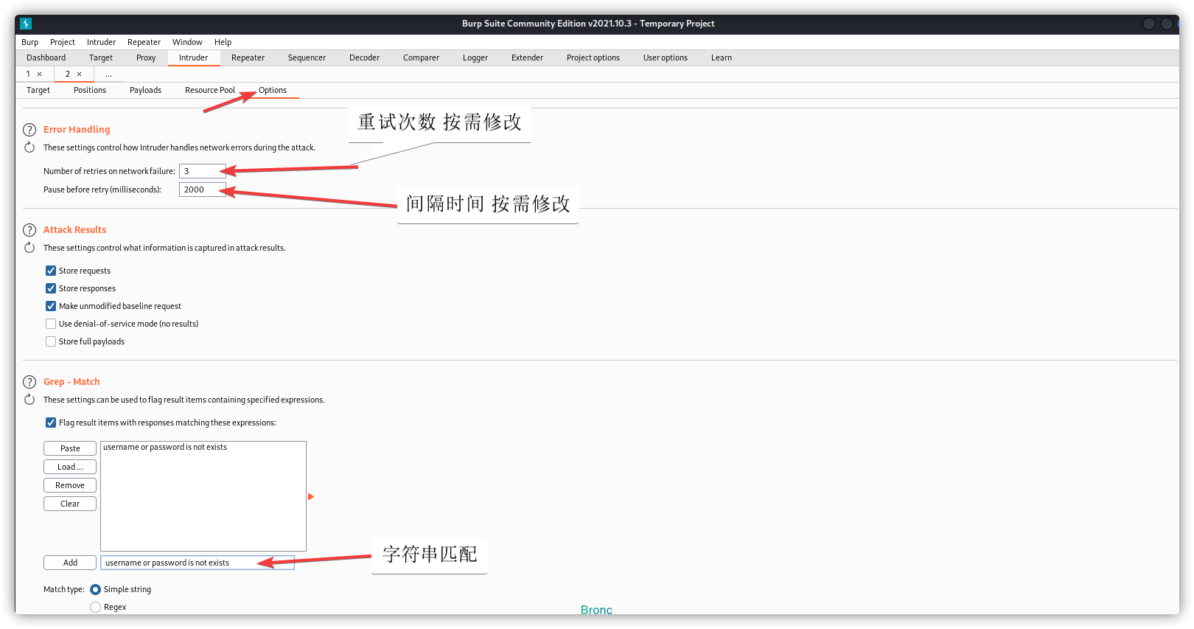Open the User options tab
Viewport: 1194px width, 629px height.
point(666,58)
